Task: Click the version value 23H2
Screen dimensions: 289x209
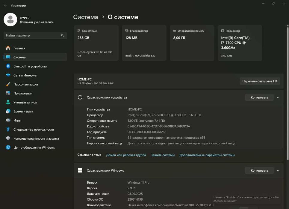Action: [x=131, y=188]
